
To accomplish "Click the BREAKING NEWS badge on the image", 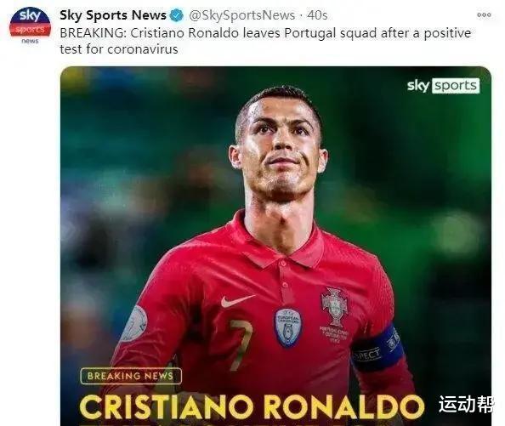I will pos(131,376).
